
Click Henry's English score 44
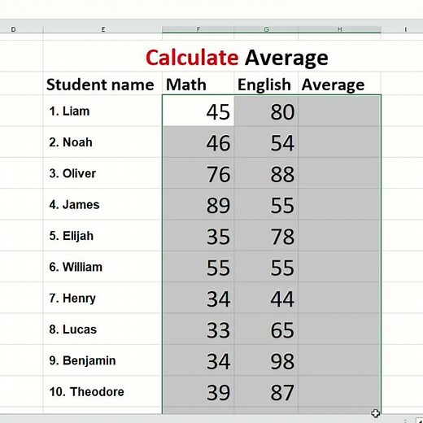(266, 298)
